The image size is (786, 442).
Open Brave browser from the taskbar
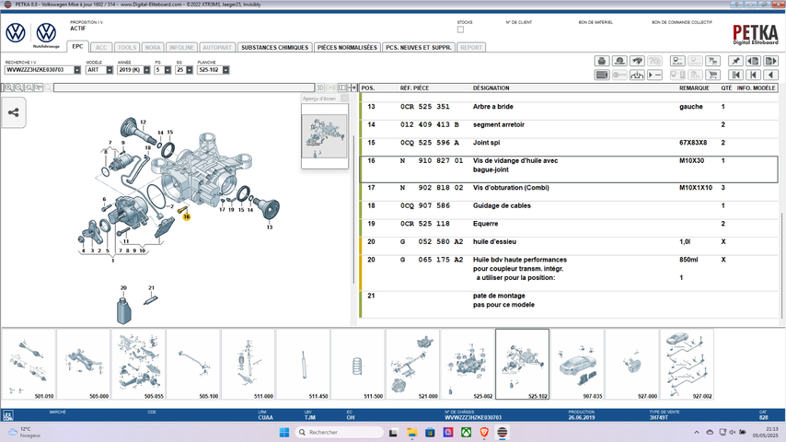[484, 432]
